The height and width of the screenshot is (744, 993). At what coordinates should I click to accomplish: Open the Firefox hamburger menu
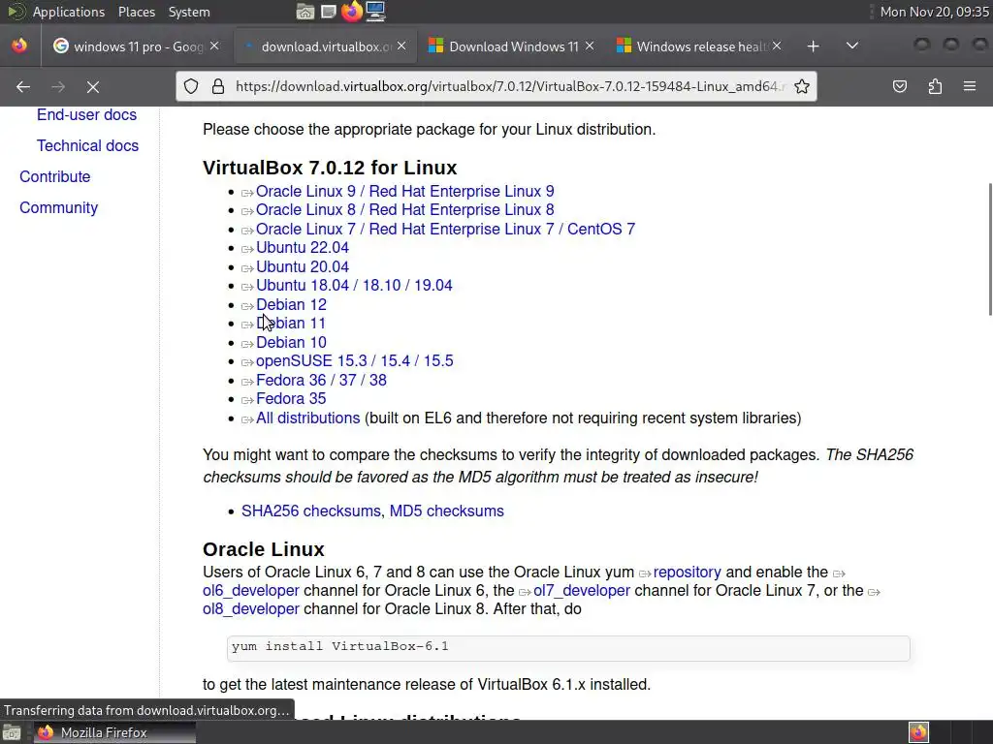(970, 86)
